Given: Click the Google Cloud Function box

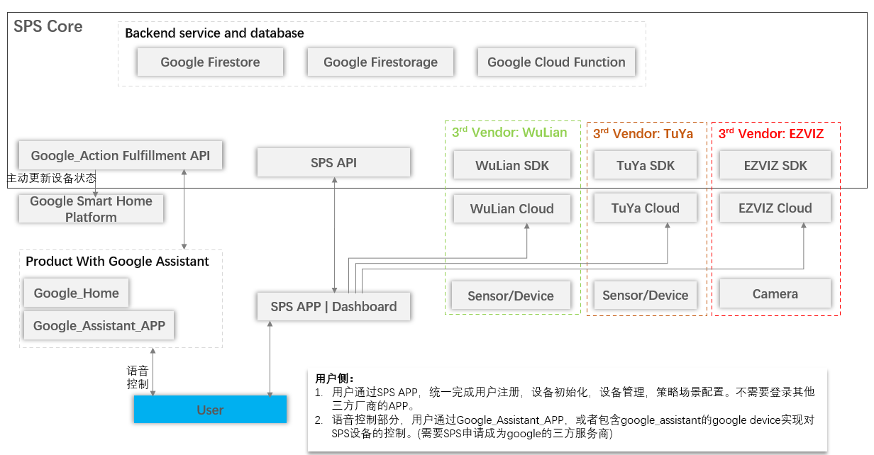Looking at the screenshot, I should [x=556, y=62].
